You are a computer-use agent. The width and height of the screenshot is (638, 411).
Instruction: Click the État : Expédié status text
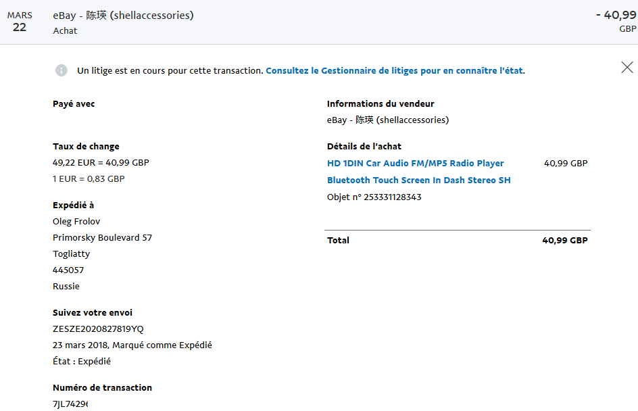pyautogui.click(x=81, y=362)
